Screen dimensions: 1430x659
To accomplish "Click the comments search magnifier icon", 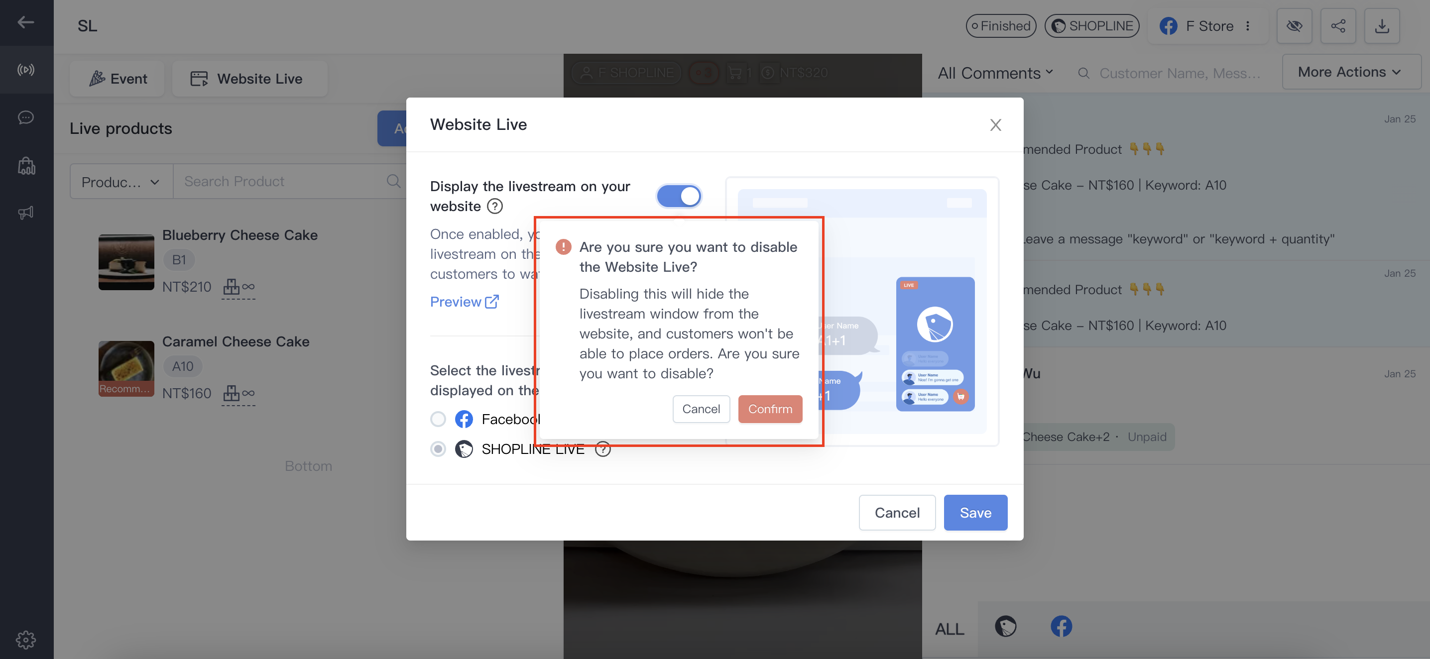I will (1082, 73).
